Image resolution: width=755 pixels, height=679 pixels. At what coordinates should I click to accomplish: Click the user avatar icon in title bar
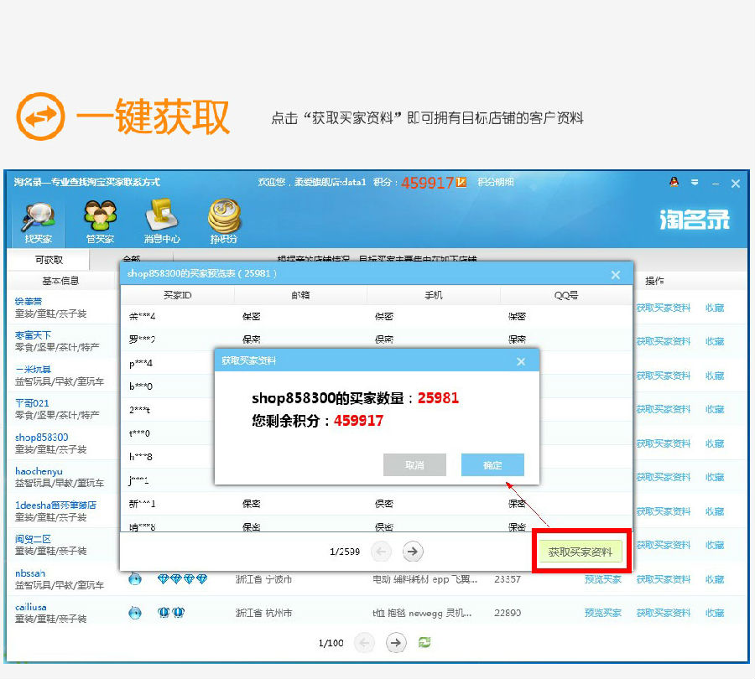click(x=674, y=182)
